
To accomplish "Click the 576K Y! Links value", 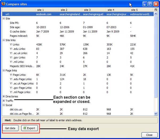I will [x=63, y=45].
